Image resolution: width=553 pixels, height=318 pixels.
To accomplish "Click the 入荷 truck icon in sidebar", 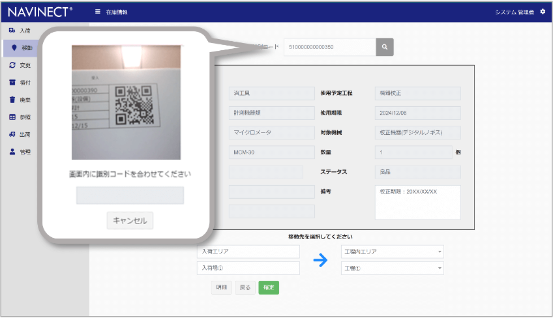I will click(12, 31).
